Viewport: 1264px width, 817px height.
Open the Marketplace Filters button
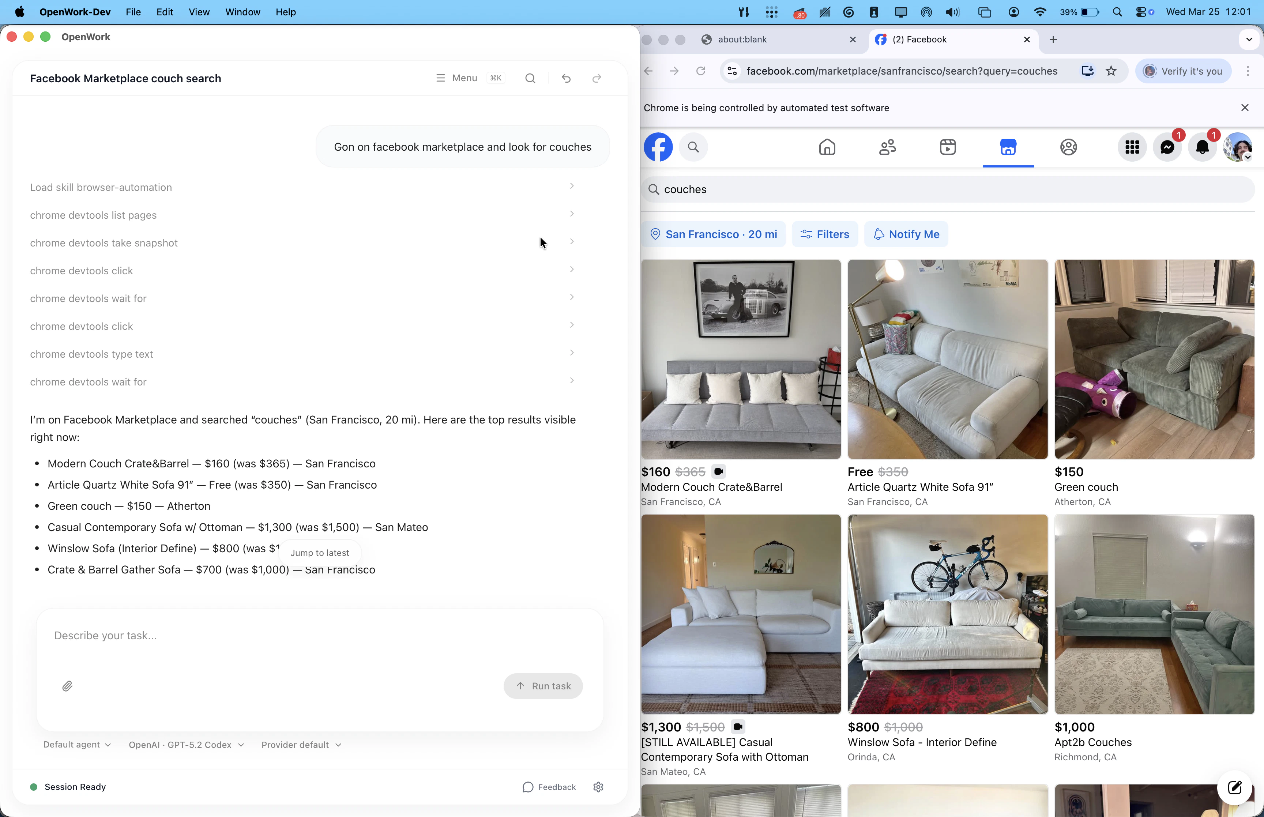tap(825, 234)
